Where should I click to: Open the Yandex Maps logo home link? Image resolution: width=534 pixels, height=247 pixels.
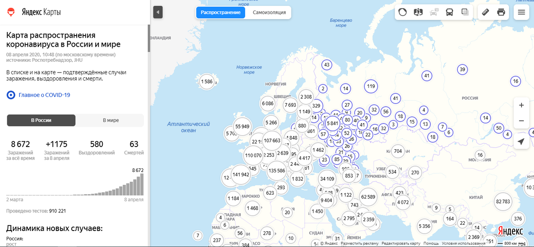click(x=35, y=12)
